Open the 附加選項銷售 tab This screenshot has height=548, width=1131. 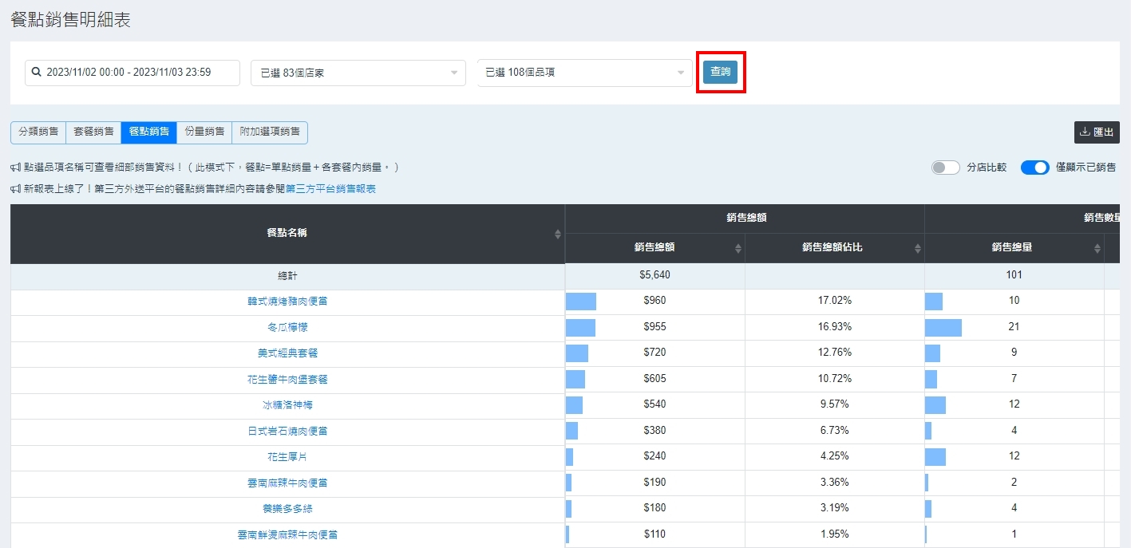[270, 132]
